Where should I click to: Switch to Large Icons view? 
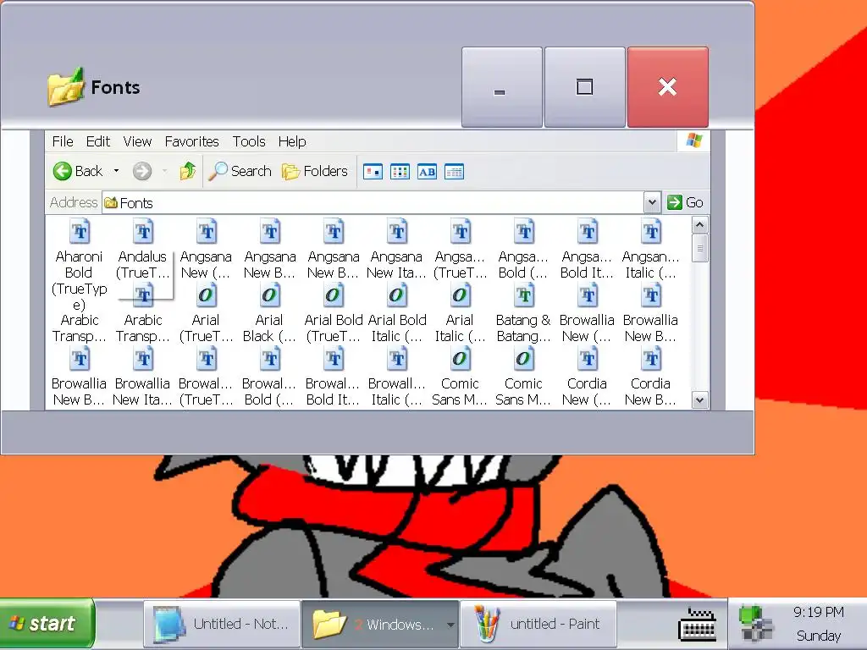pos(373,172)
